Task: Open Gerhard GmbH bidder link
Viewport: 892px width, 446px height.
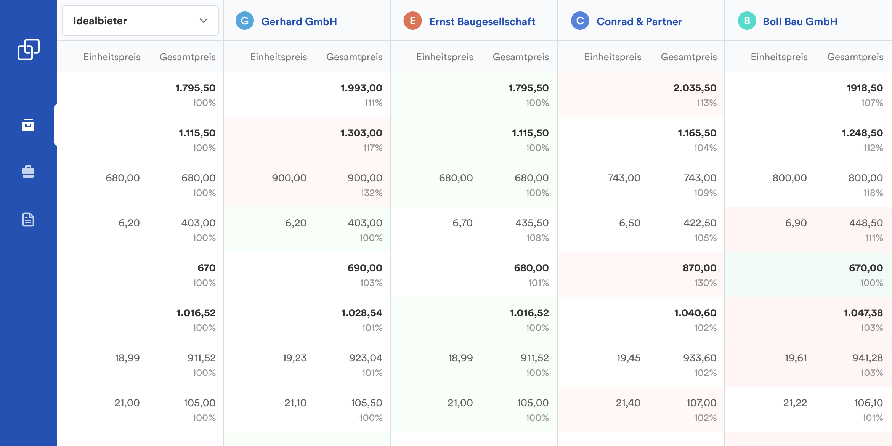Action: [x=299, y=22]
